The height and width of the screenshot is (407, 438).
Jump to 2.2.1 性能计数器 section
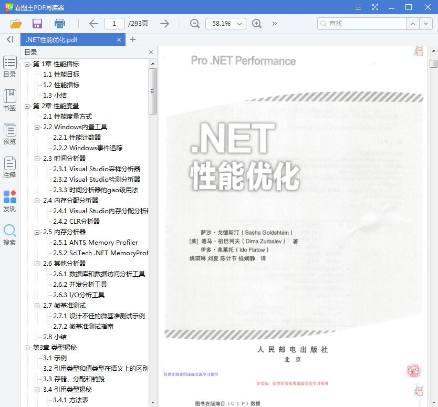click(x=77, y=138)
